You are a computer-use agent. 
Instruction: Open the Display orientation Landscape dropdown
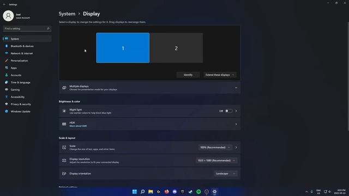point(225,174)
